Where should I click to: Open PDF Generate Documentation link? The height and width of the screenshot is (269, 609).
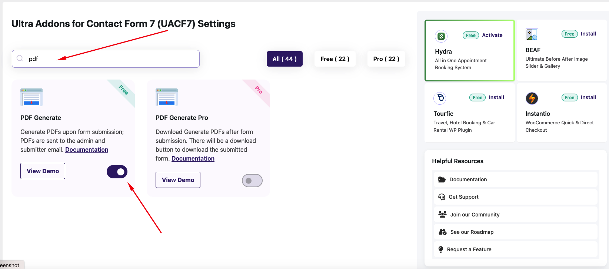click(87, 149)
